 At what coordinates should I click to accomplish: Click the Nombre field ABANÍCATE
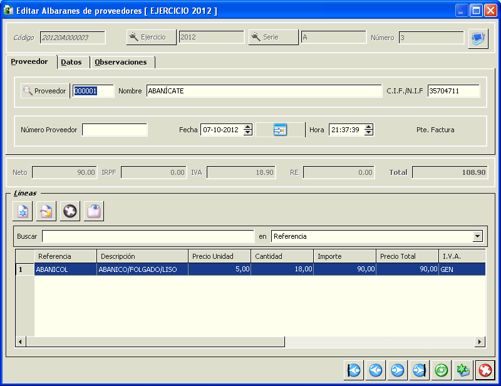[264, 91]
